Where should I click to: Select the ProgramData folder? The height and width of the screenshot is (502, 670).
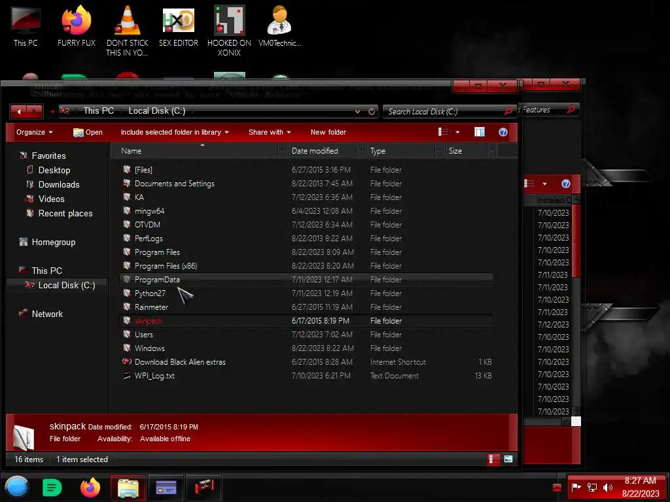pyautogui.click(x=306, y=280)
